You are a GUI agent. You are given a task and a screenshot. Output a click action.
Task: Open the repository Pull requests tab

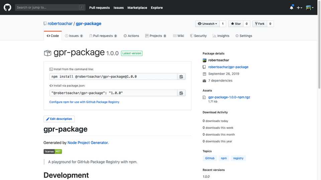click(x=103, y=36)
